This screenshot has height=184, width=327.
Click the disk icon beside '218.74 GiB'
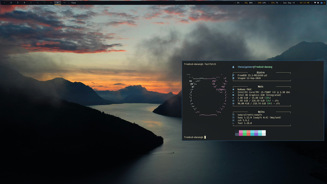click(233, 103)
